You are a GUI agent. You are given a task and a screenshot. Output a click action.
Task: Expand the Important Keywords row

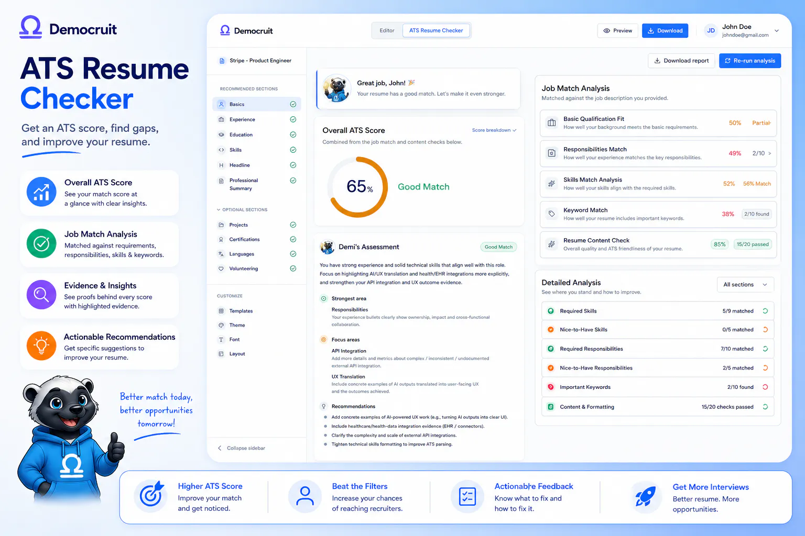click(x=657, y=387)
